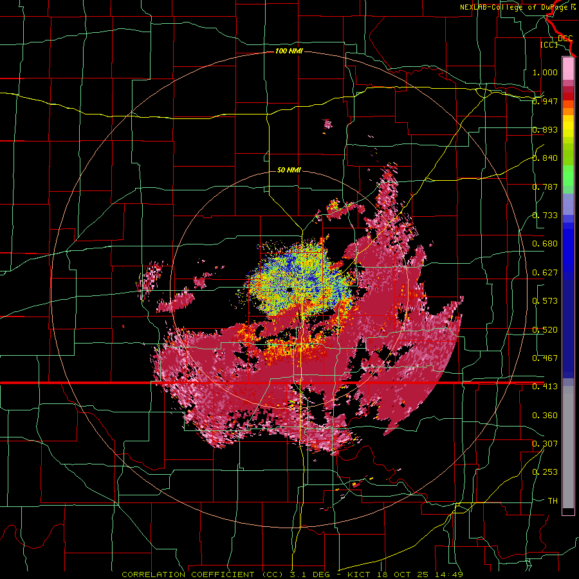Image resolution: width=579 pixels, height=579 pixels.
Task: Click the 0.253 legend value
Action: point(545,472)
